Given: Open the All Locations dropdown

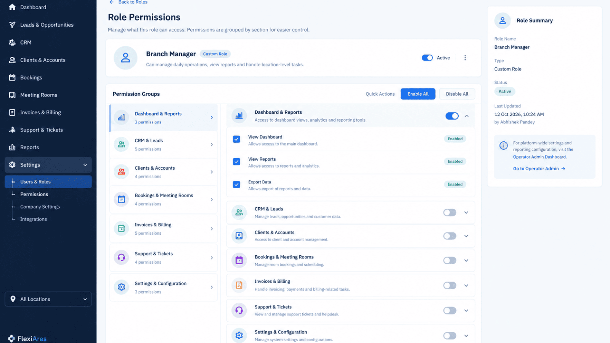Looking at the screenshot, I should click(x=48, y=299).
